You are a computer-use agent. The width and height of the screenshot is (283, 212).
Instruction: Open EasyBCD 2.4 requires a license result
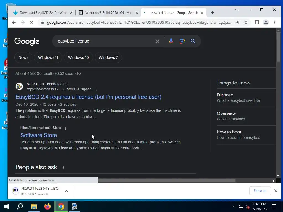coord(88,97)
